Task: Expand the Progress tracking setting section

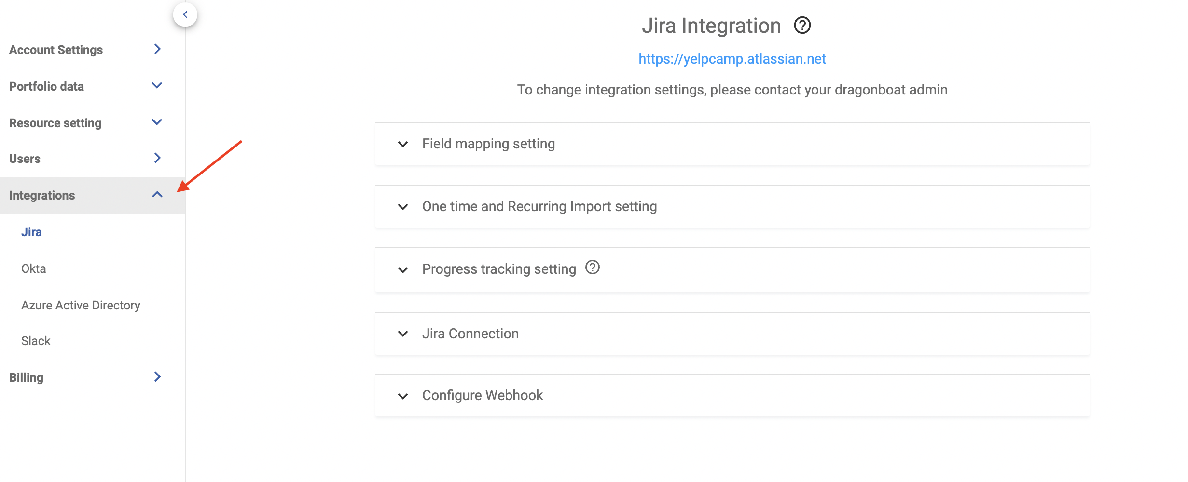Action: (403, 269)
